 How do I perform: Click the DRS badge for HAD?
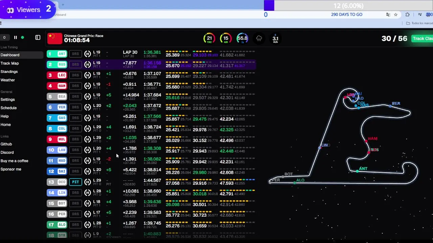[75, 161]
